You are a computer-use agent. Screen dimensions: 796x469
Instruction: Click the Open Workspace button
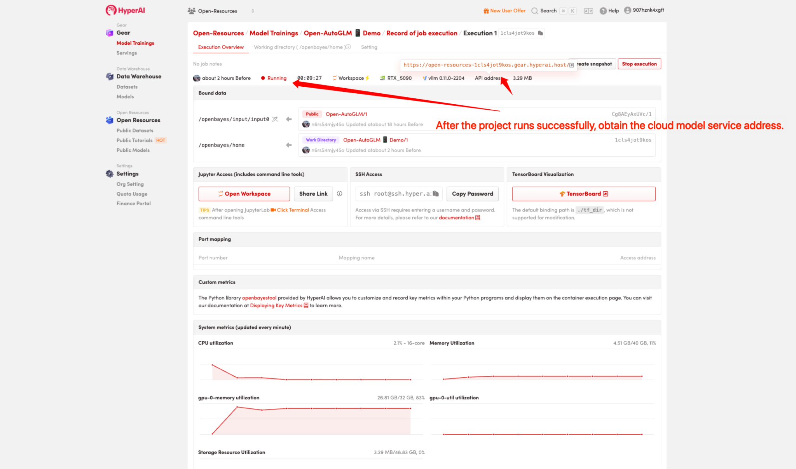click(244, 194)
